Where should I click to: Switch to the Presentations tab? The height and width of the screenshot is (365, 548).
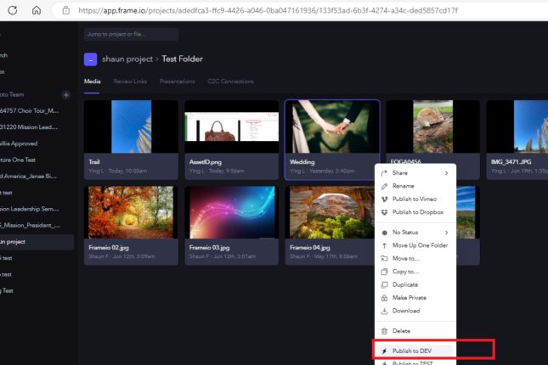pos(177,81)
